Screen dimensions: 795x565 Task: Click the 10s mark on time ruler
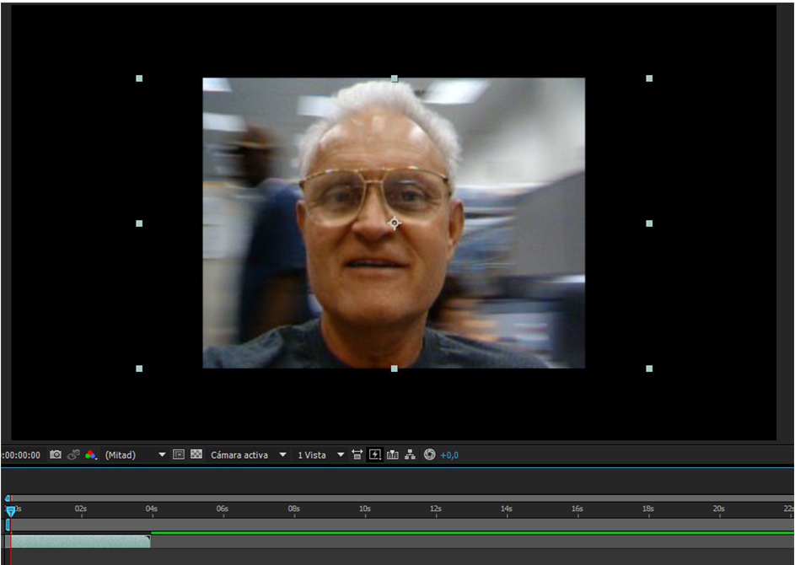pos(365,509)
